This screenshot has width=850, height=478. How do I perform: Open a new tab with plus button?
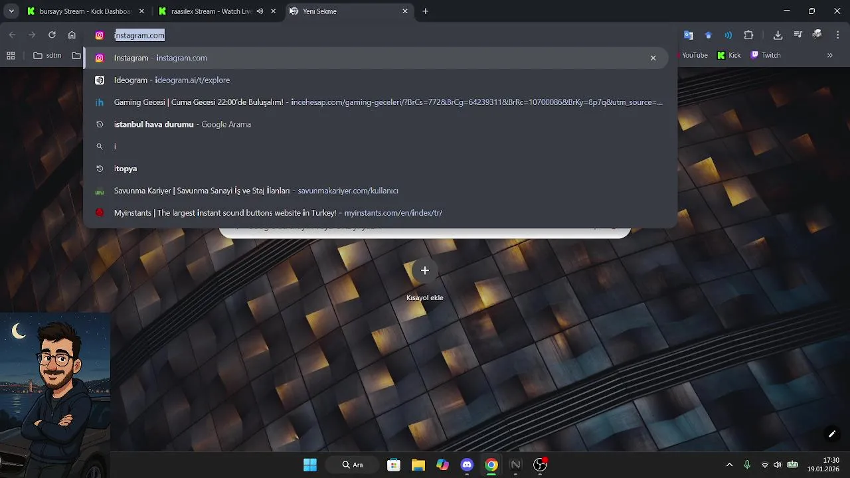pyautogui.click(x=426, y=11)
